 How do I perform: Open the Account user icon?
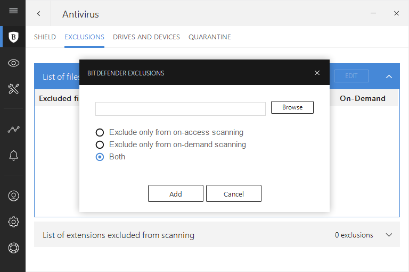(x=13, y=195)
